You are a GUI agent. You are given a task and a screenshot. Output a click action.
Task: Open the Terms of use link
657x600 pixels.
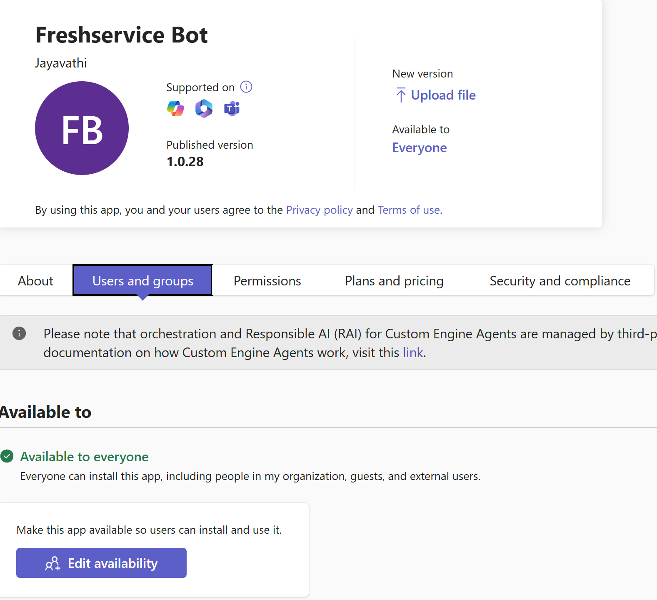[x=409, y=210]
